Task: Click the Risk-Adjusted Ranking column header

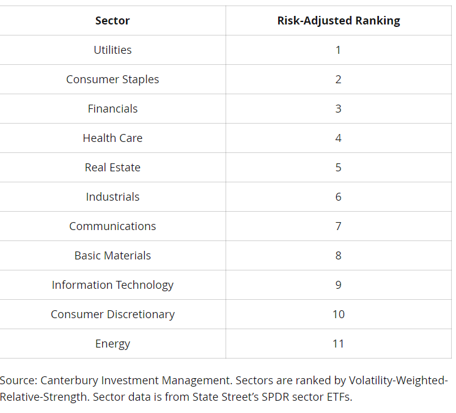Action: pos(339,21)
